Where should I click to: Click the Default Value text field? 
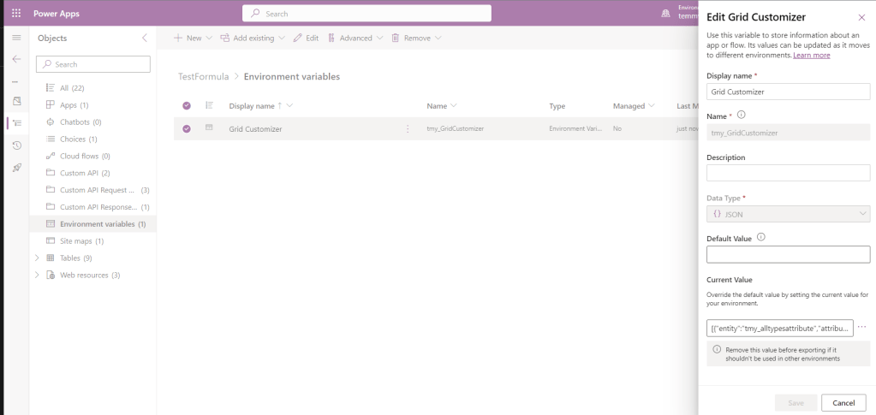click(788, 254)
